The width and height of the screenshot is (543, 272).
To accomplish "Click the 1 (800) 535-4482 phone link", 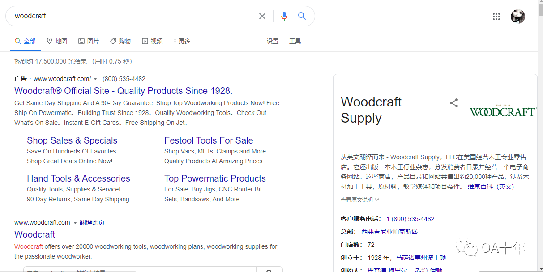I will click(410, 219).
